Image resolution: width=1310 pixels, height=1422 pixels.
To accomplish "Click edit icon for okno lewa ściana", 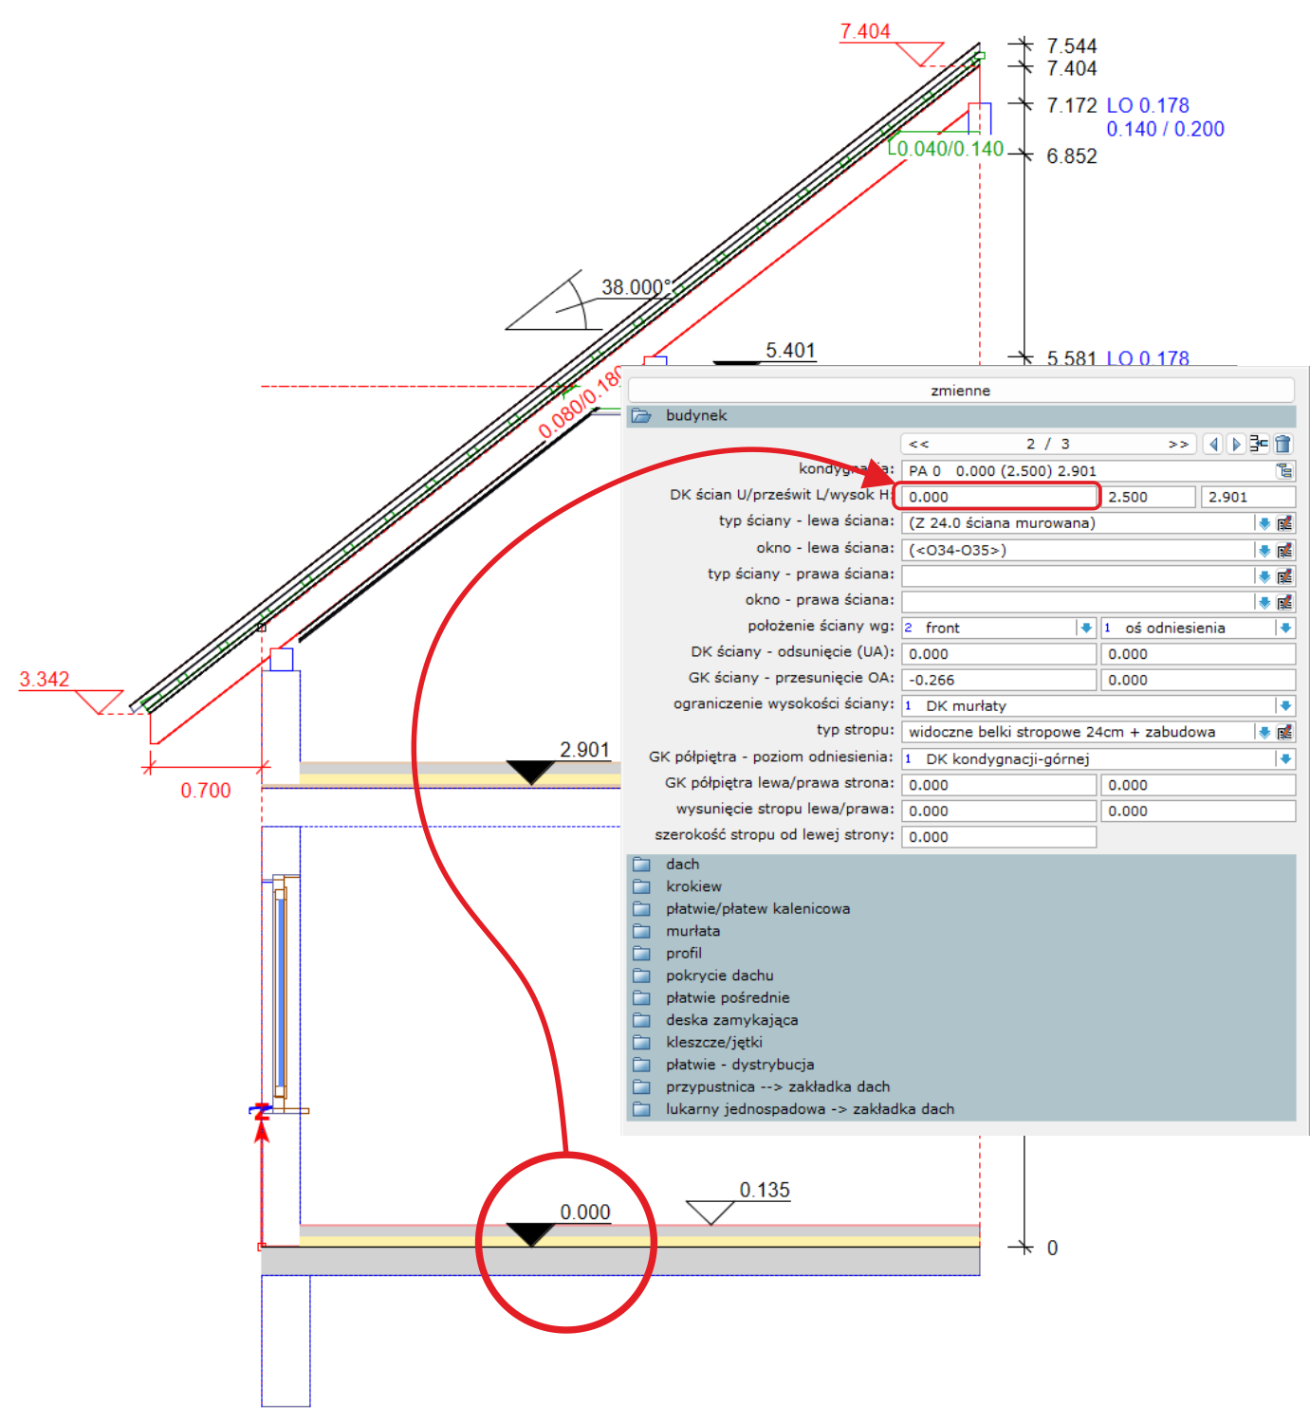I will click(1284, 550).
